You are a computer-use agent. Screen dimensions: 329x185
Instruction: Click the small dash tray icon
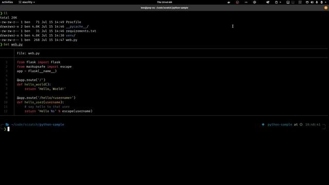pos(246,2)
